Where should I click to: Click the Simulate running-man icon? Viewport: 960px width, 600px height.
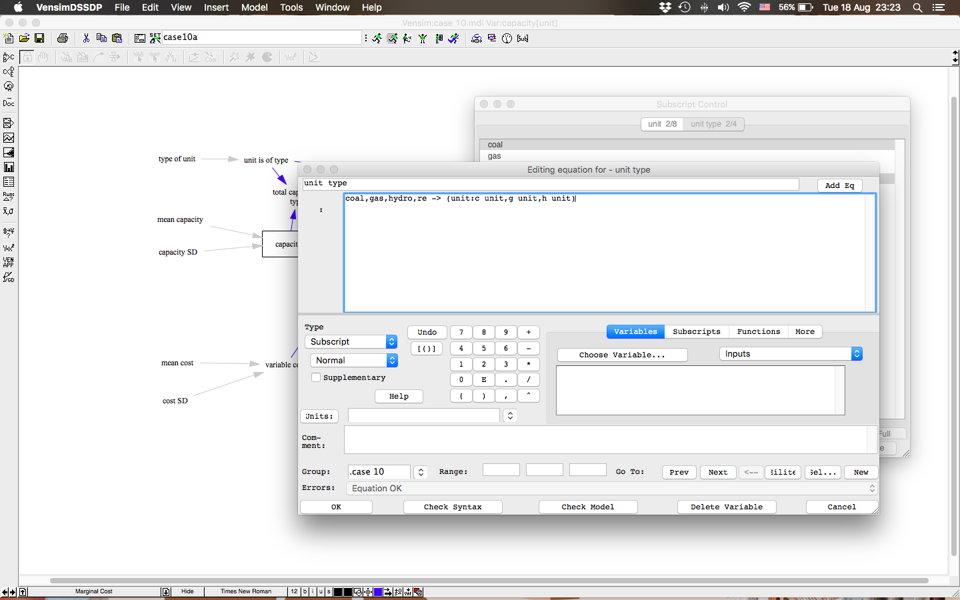(377, 38)
